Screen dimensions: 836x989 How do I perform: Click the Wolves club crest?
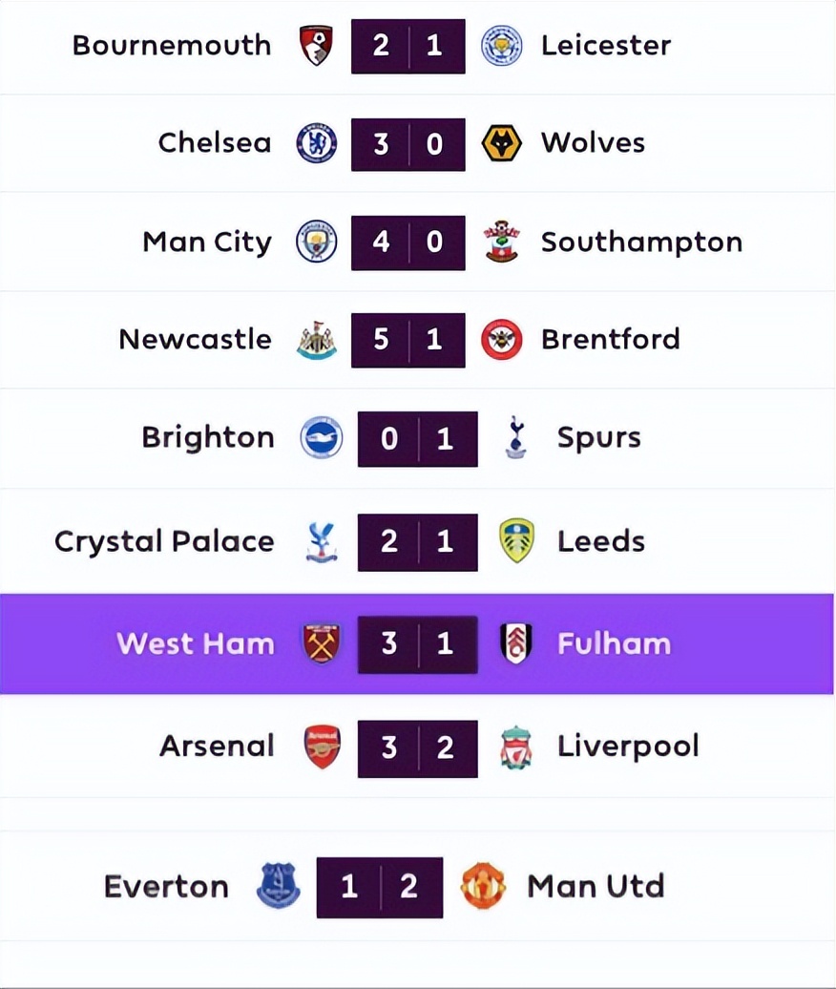[501, 143]
